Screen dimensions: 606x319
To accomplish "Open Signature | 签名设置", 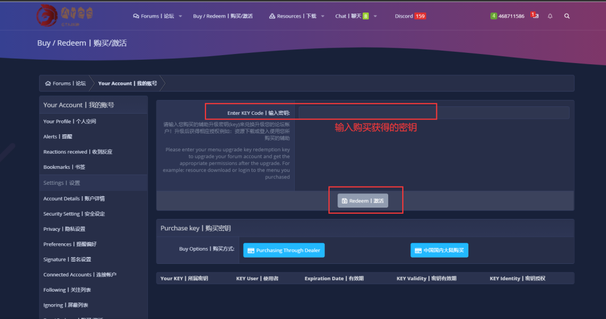I will (67, 259).
